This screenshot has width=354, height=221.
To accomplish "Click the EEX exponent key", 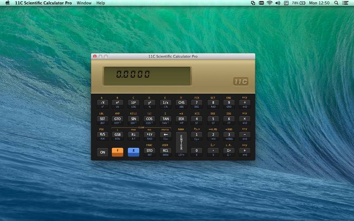I will point(181,120).
